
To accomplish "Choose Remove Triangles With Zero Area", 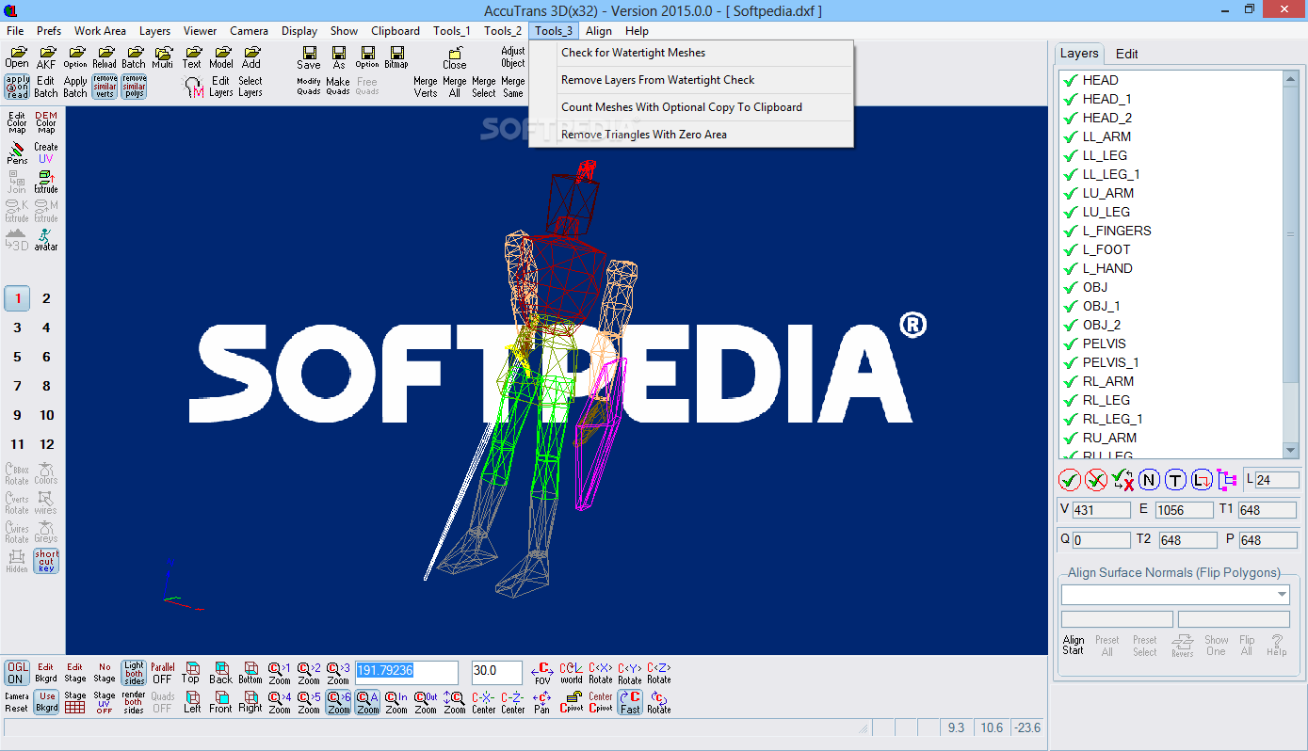I will click(691, 135).
